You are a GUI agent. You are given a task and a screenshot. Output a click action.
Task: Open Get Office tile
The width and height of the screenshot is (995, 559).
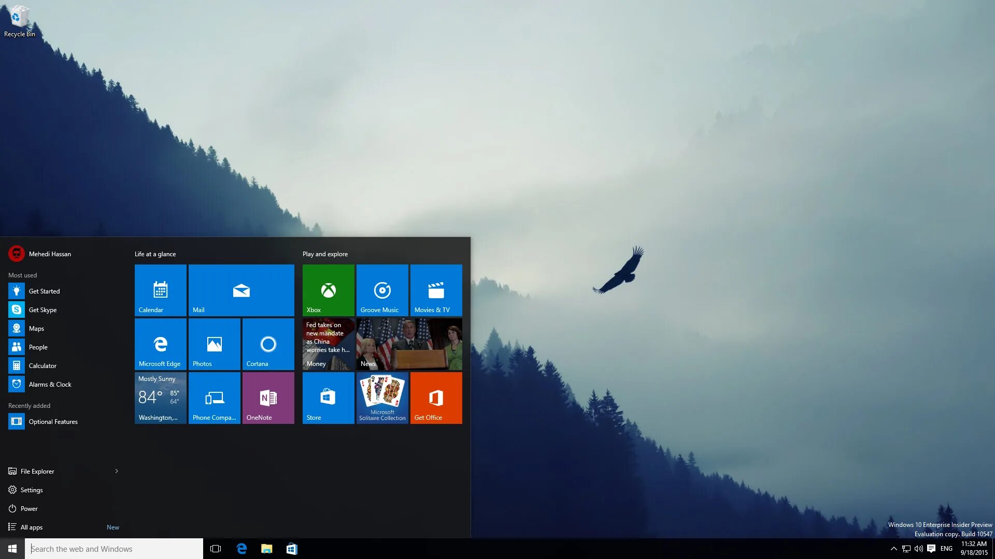click(x=435, y=397)
